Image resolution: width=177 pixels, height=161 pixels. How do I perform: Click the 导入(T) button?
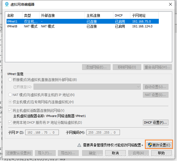pos(45,153)
